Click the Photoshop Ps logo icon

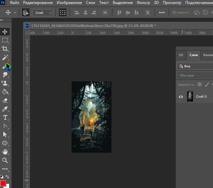click(3, 3)
